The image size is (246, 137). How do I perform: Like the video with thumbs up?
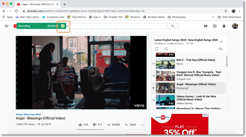[x=80, y=125]
